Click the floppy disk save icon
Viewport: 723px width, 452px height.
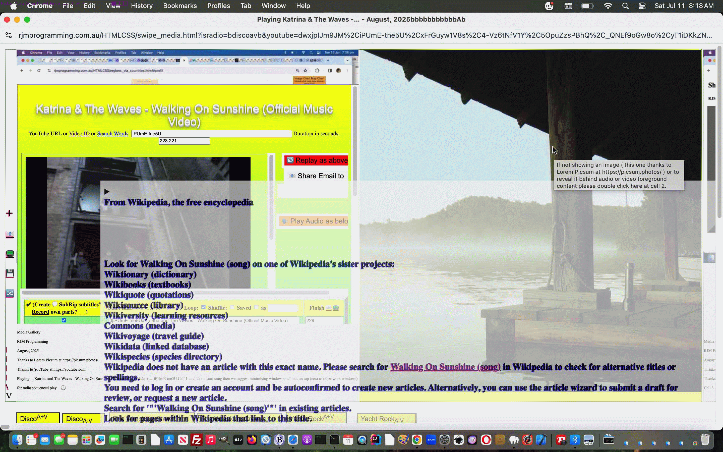[x=10, y=273]
